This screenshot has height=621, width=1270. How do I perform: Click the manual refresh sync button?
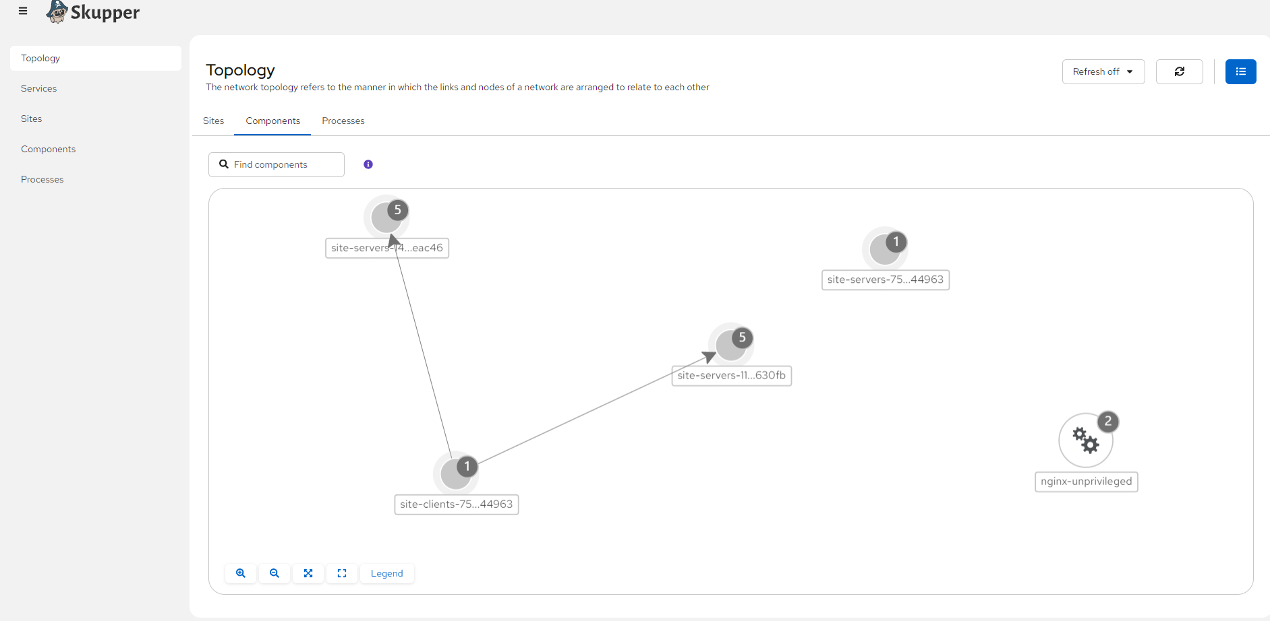[x=1180, y=71]
